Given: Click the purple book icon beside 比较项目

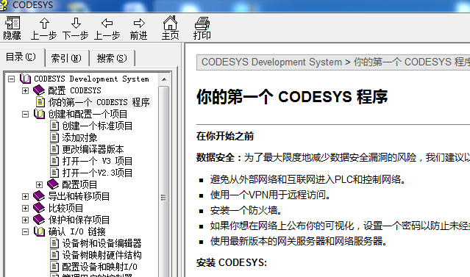Looking at the screenshot, I should point(39,208).
